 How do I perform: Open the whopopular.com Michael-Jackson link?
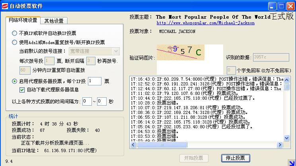click(205, 23)
